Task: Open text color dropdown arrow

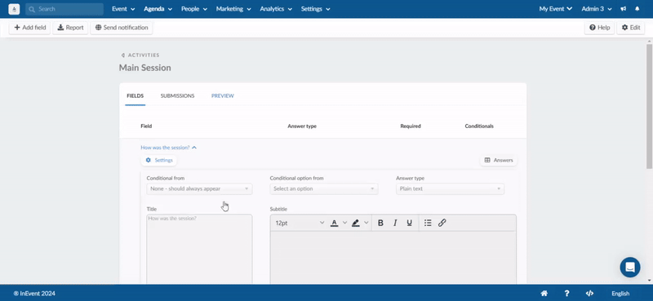Action: coord(344,224)
